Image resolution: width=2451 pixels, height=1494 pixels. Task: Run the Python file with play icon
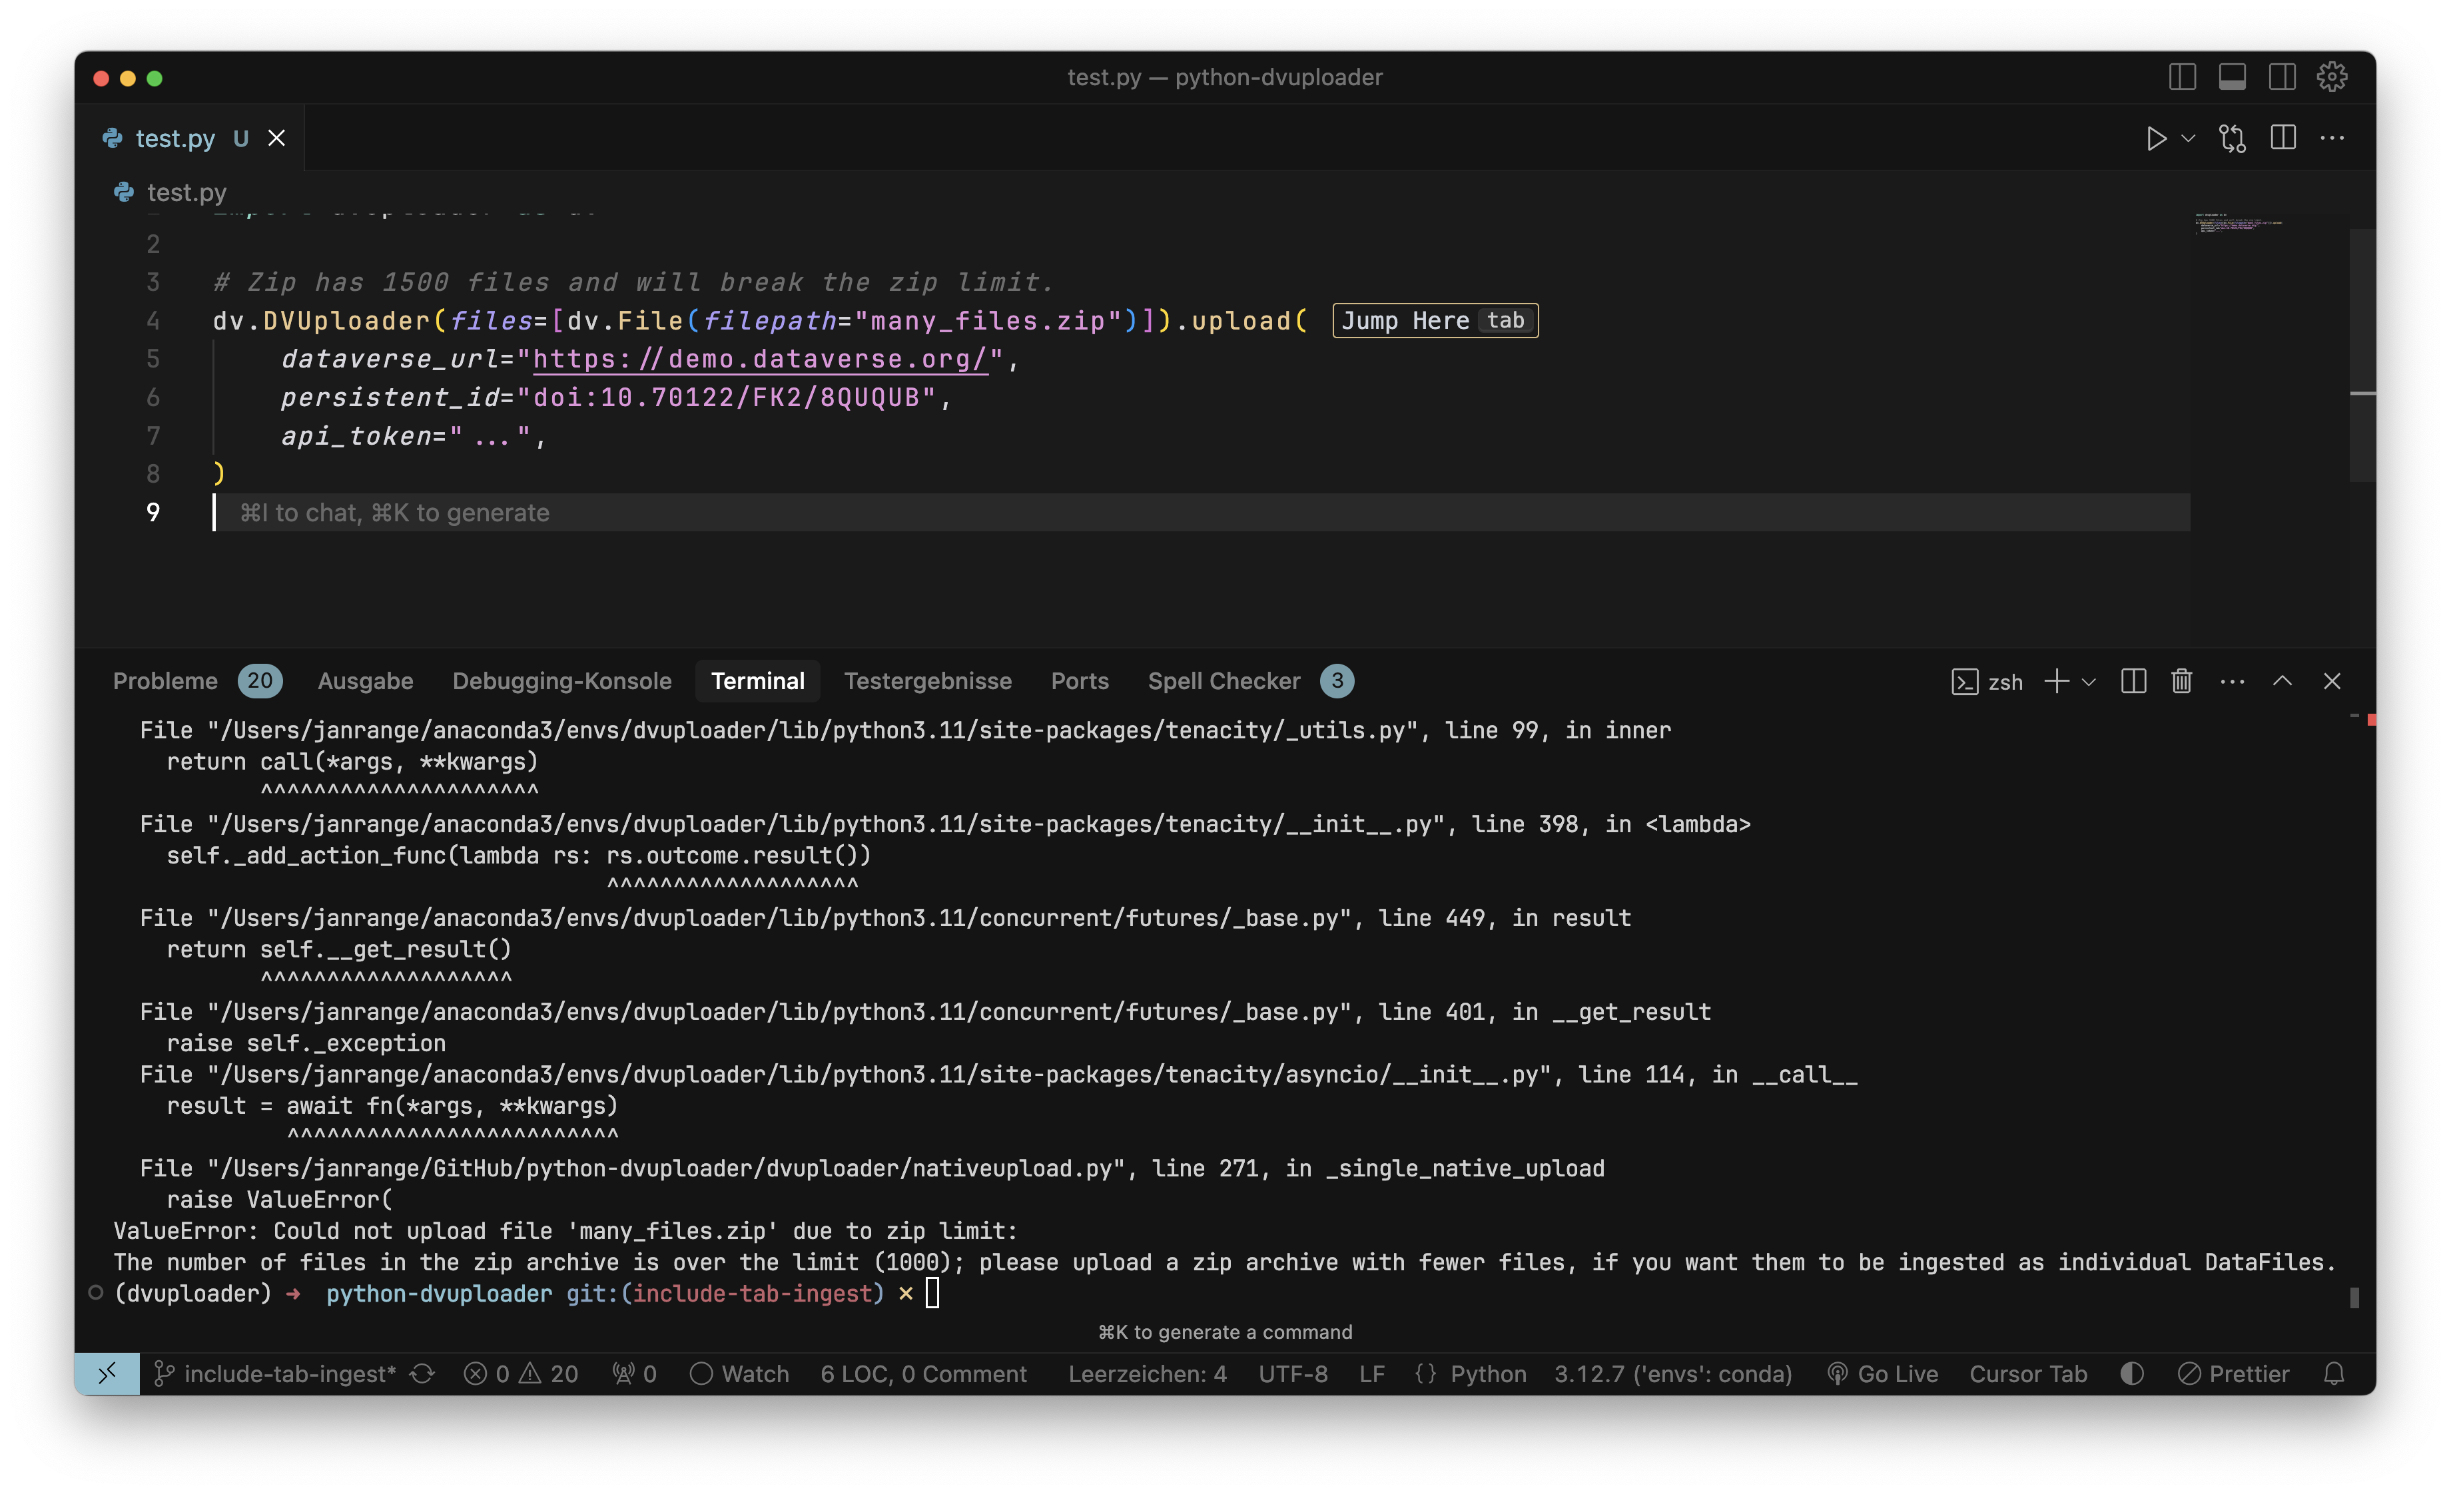coord(2155,138)
